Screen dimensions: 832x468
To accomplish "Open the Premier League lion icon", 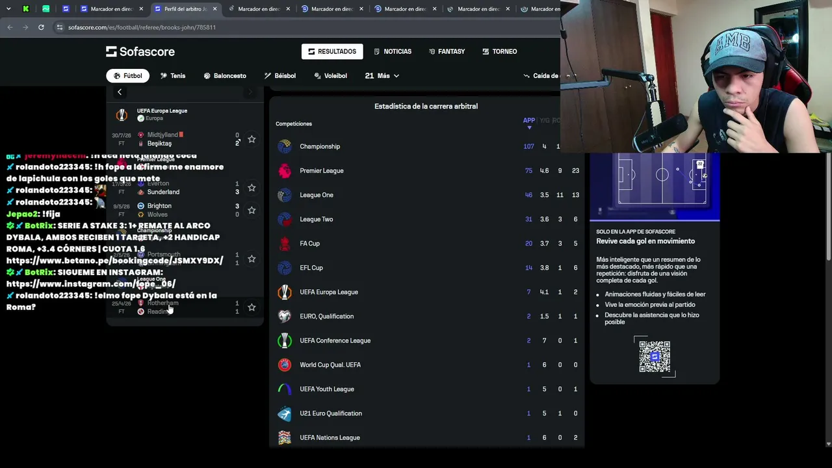I will [285, 171].
